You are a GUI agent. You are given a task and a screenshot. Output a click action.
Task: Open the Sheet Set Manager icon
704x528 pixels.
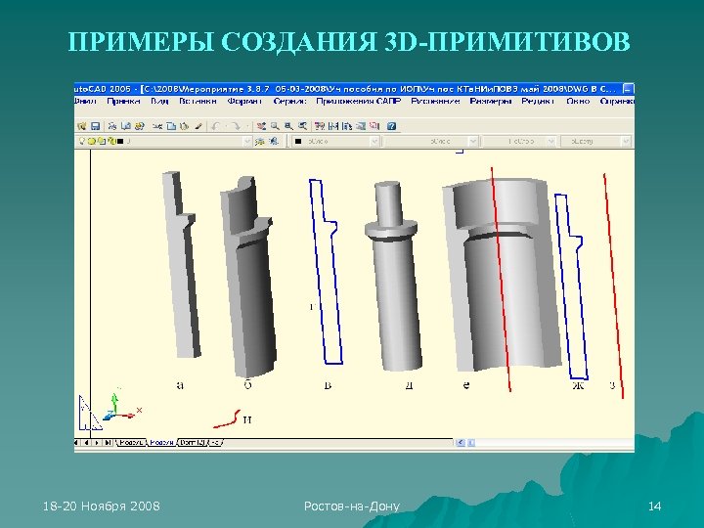pyautogui.click(x=361, y=126)
